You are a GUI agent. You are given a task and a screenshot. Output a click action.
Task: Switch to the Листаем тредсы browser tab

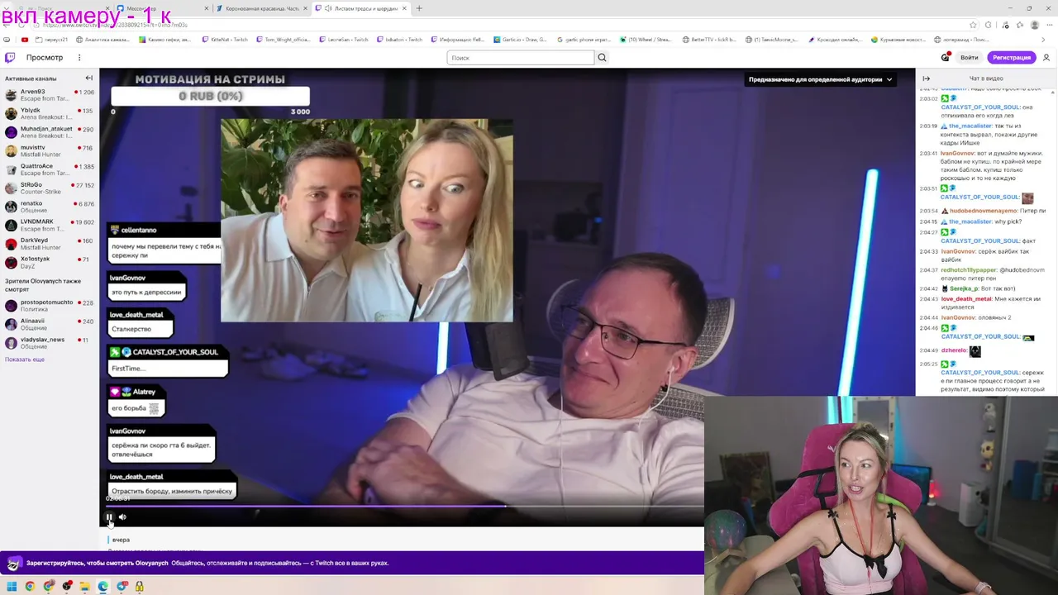point(361,8)
